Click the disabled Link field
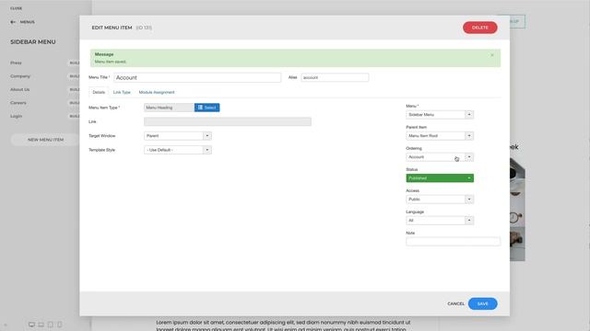Image resolution: width=590 pixels, height=331 pixels. [x=228, y=121]
